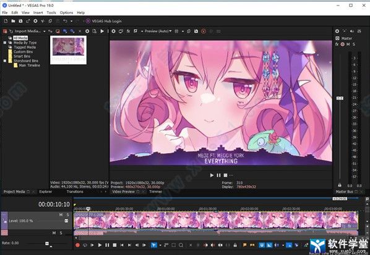The width and height of the screenshot is (370, 255).
Task: Mute the Master bus
Action: [348, 44]
